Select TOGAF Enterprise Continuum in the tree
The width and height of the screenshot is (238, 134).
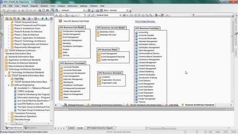(x=22, y=51)
